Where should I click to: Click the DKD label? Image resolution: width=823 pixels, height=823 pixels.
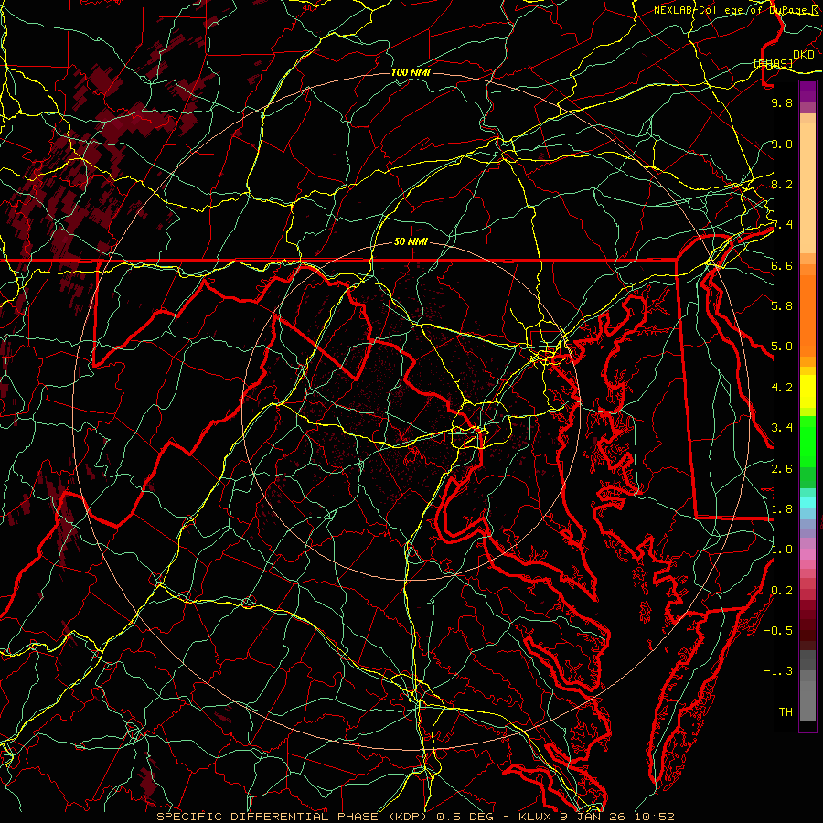point(803,55)
